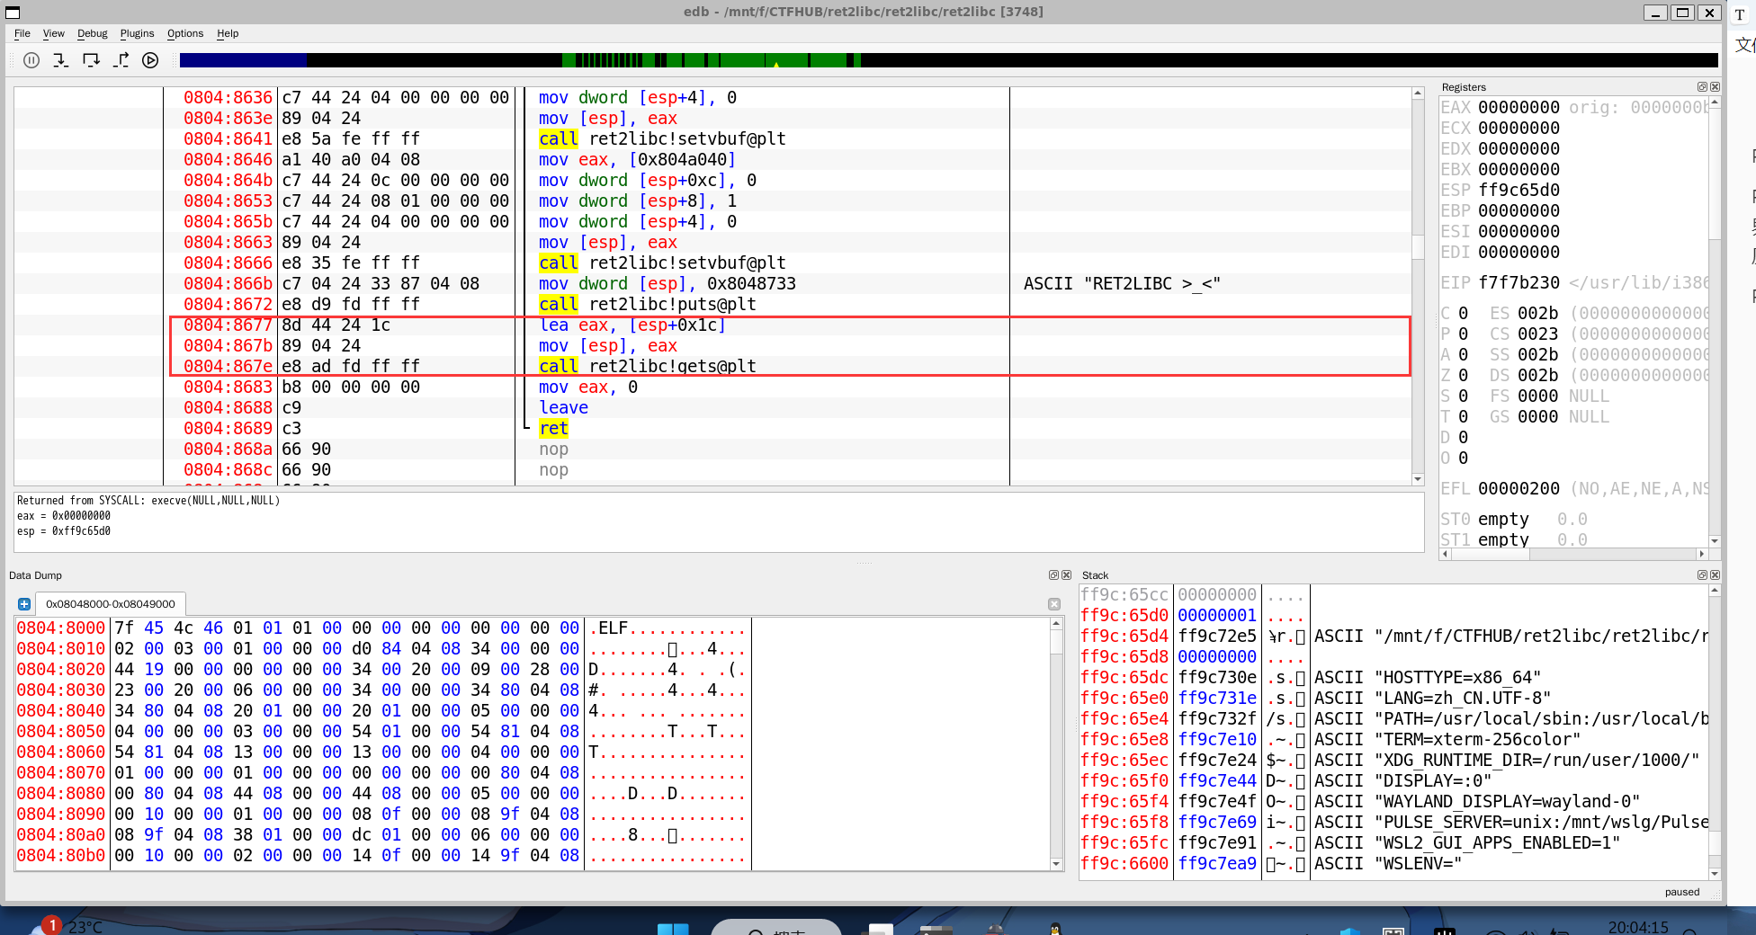This screenshot has width=1756, height=935.
Task: Select the mov eax, [0x804a040] instruction
Action: (637, 159)
